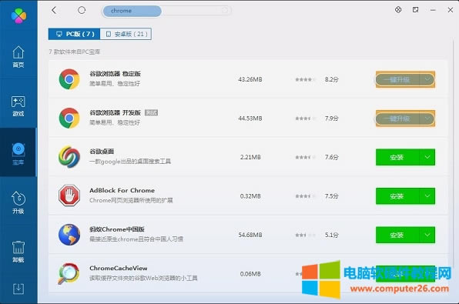Switch to the 安卓版 (21) tab

click(126, 34)
